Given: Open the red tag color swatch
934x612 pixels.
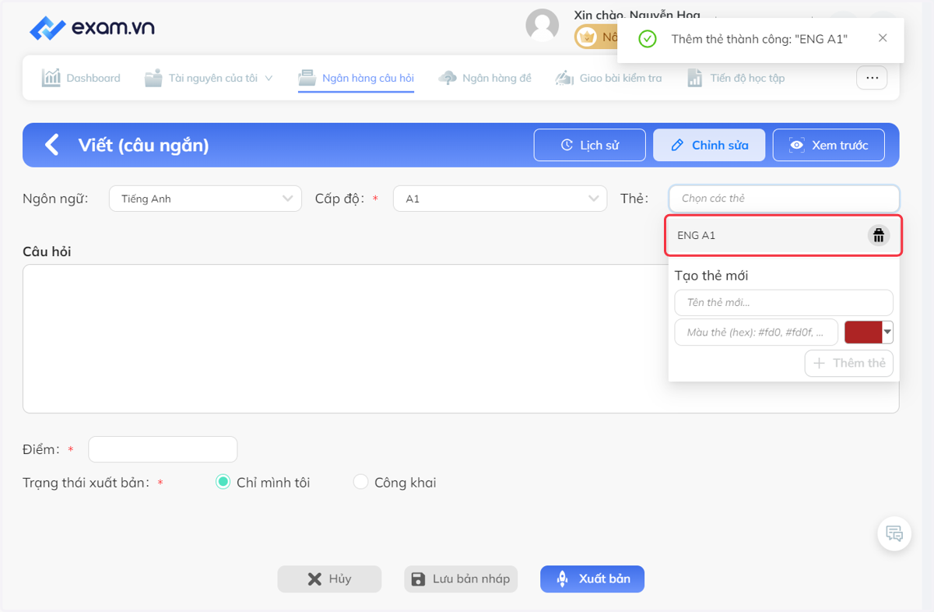Looking at the screenshot, I should point(863,332).
